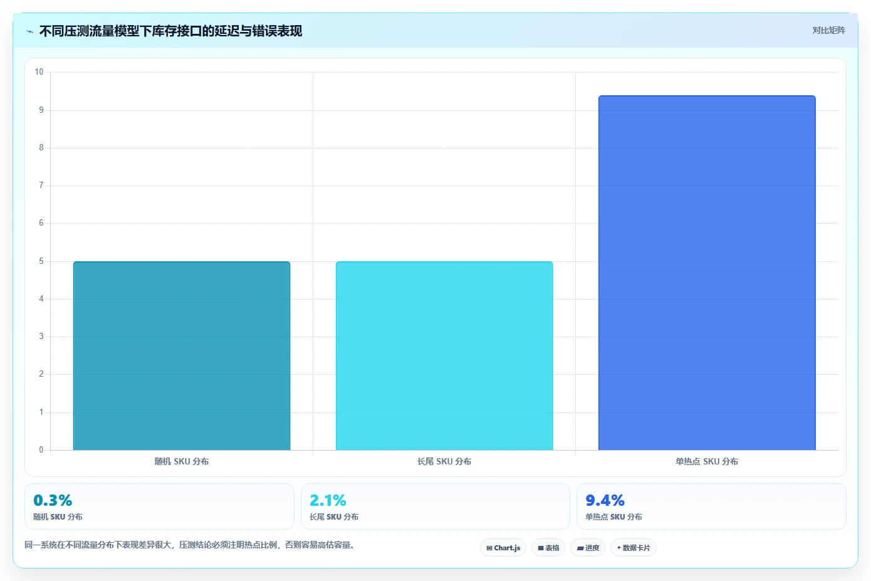Viewport: 871px width, 581px height.
Task: Click the 对比矩阵 label in the header
Action: 828,30
